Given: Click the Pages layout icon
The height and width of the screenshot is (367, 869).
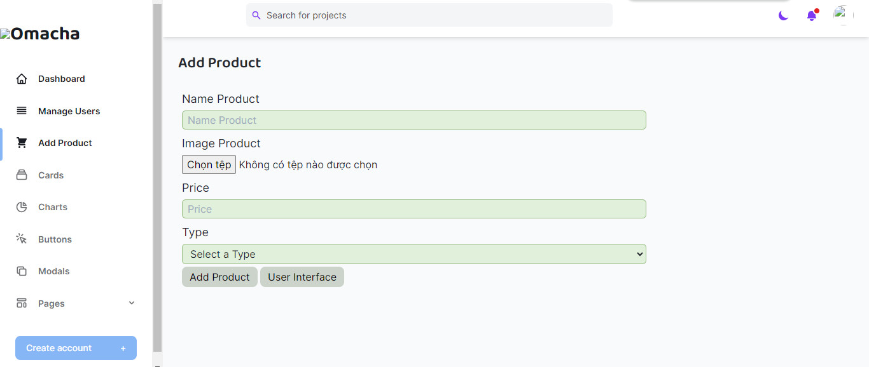Looking at the screenshot, I should (x=22, y=304).
